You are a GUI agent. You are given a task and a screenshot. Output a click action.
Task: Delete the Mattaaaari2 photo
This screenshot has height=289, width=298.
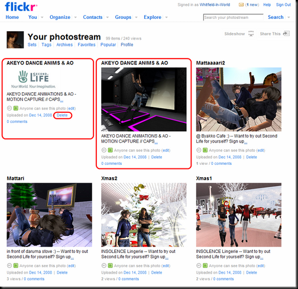(251, 157)
